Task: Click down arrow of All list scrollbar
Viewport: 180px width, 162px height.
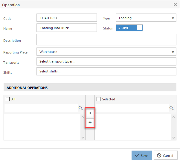Action: tap(83, 138)
